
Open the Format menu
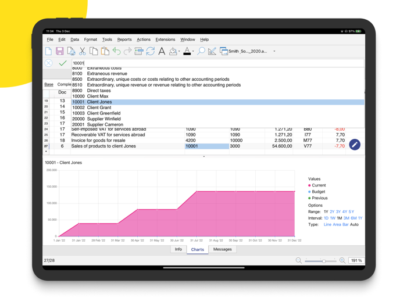90,40
